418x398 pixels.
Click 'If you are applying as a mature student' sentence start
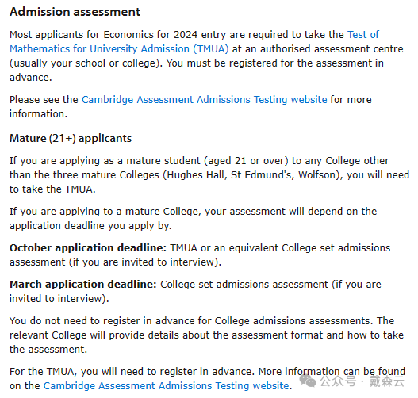click(x=105, y=161)
